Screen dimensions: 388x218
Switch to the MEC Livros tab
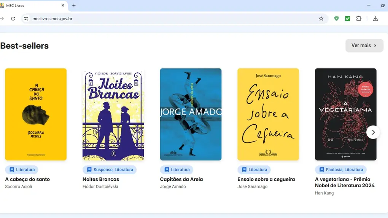[x=30, y=5]
